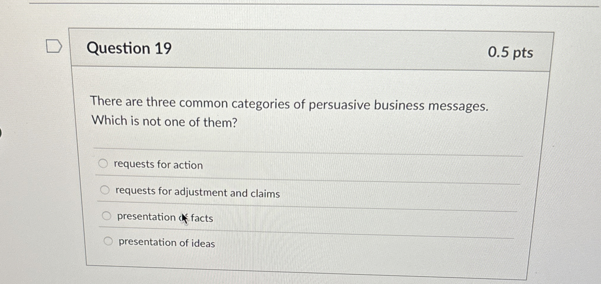This screenshot has height=284, width=601.
Task: Click the 'requests for action' answer text
Action: click(x=158, y=165)
